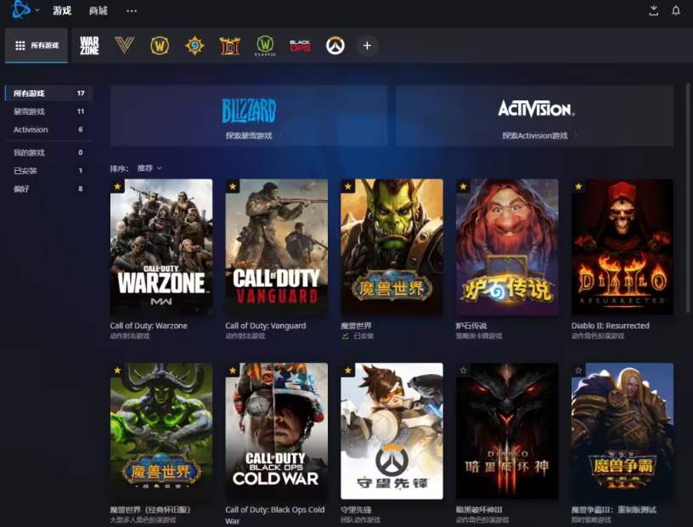Open Black Ops Cold War cover art
This screenshot has height=527, width=693.
point(277,431)
